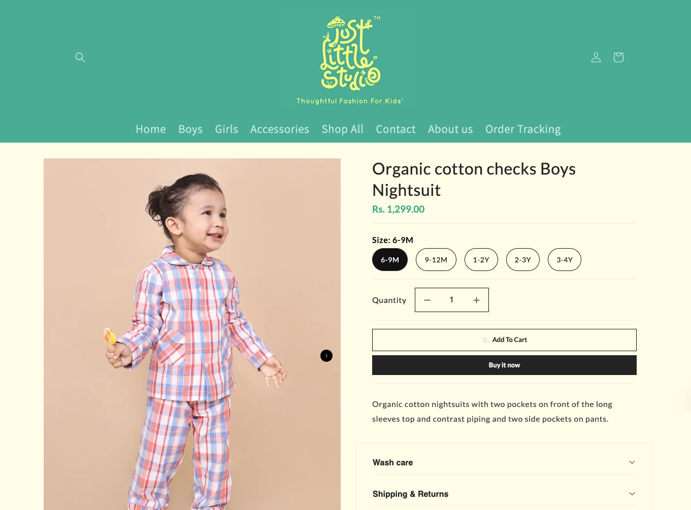Click the quantity input field

tap(451, 300)
